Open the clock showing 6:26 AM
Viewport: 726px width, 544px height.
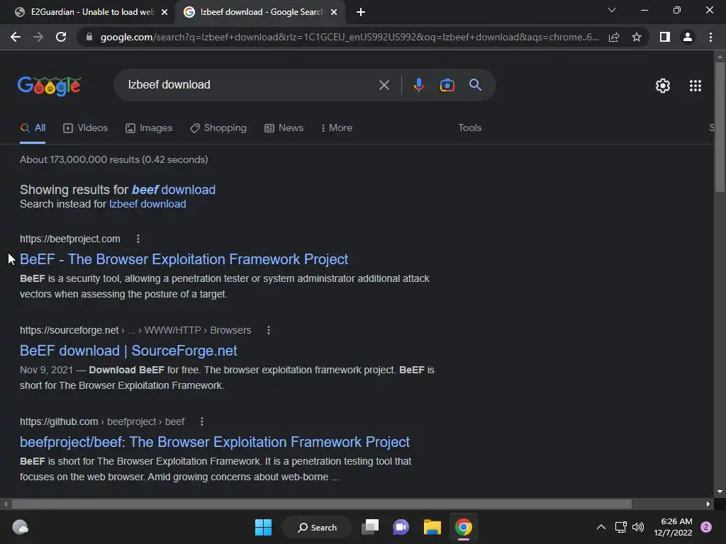(673, 527)
